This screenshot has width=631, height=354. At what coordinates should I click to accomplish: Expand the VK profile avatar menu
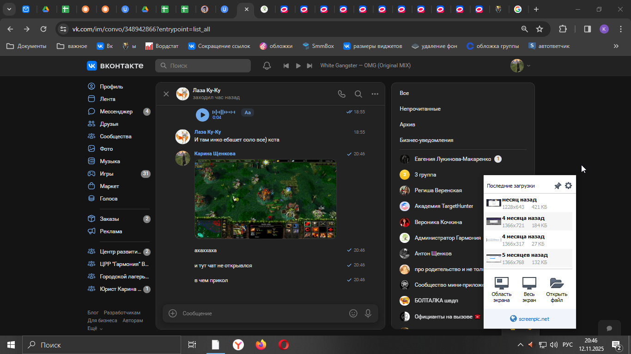pos(521,65)
